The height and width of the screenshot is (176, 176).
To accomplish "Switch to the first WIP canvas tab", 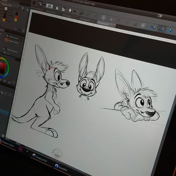I will 37,9.
